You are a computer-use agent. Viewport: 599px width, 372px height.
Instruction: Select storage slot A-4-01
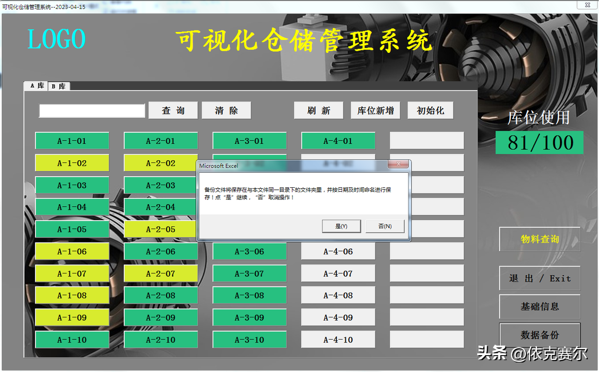(338, 141)
